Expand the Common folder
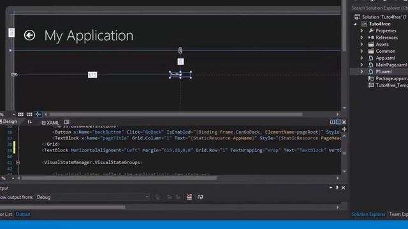This screenshot has height=229, width=408. pos(361,51)
